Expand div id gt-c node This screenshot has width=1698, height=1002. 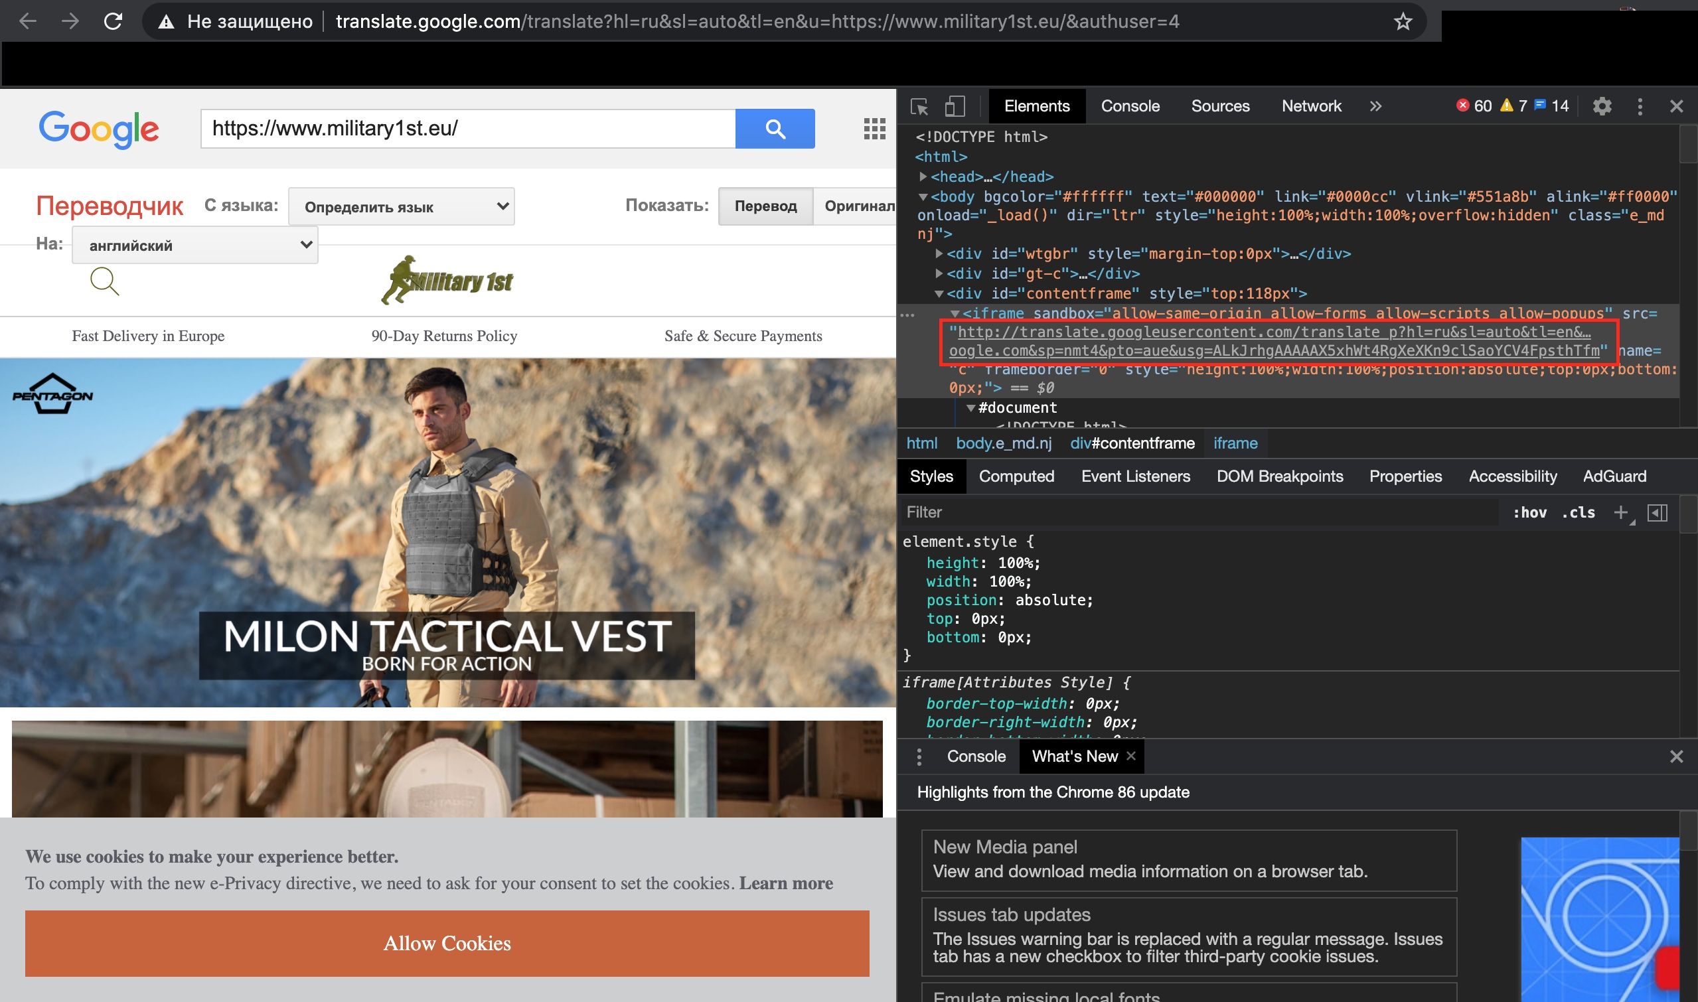(x=939, y=273)
